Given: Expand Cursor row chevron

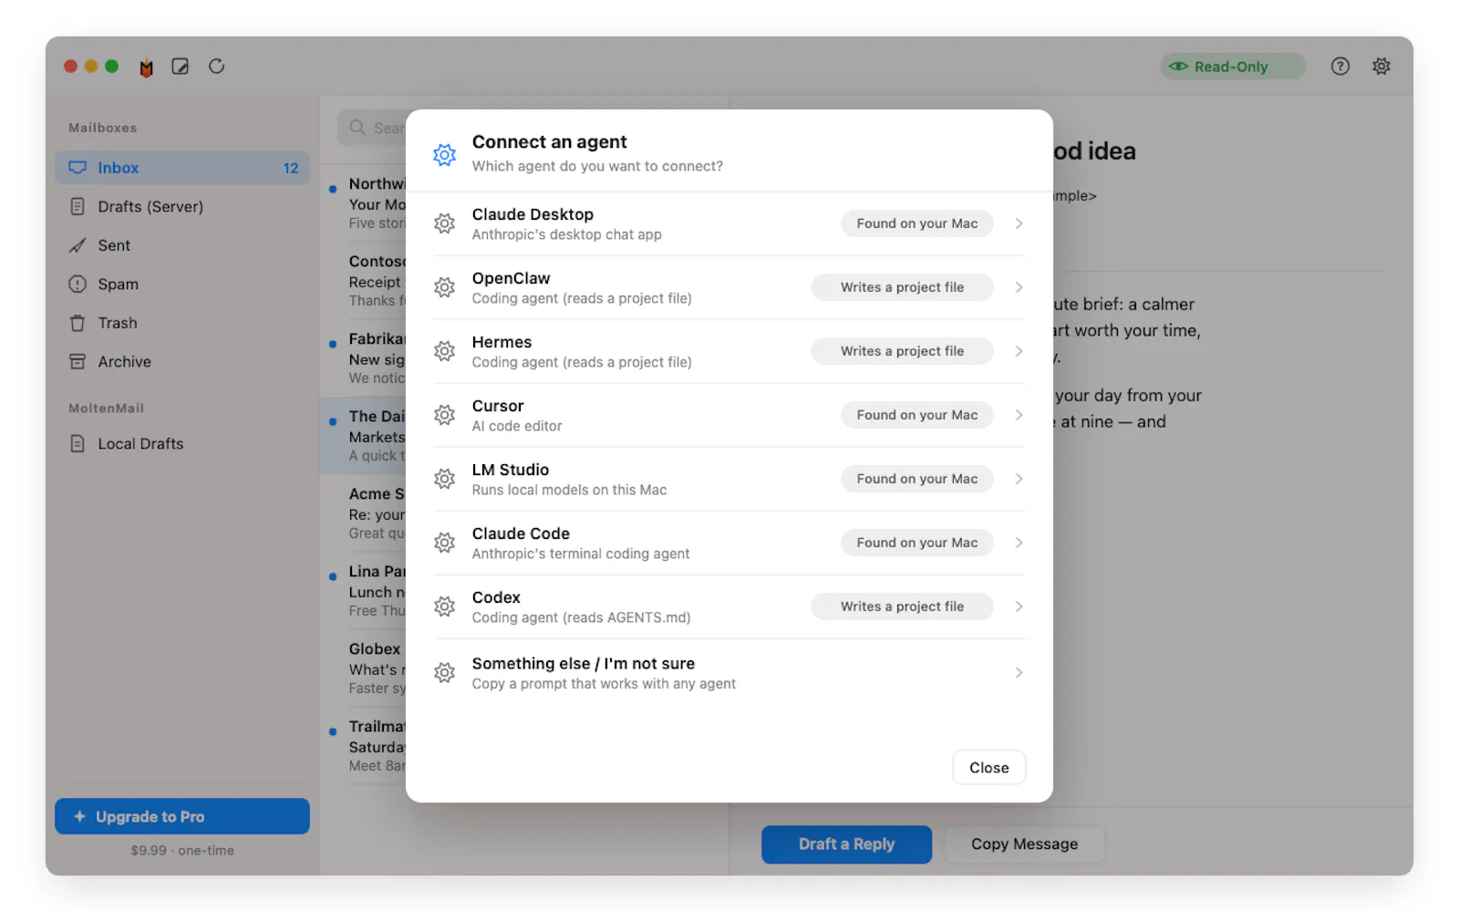Looking at the screenshot, I should click(1019, 415).
